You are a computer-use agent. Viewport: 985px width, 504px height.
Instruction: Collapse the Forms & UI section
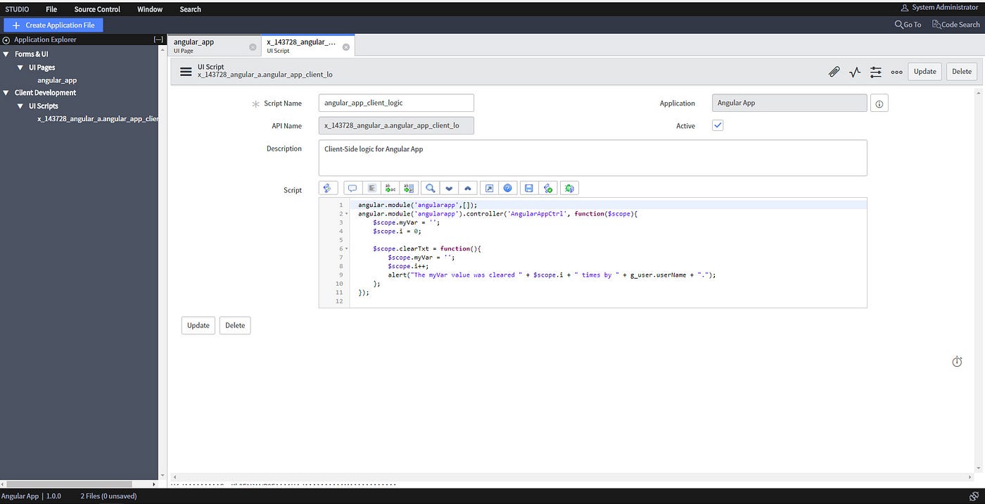tap(6, 53)
